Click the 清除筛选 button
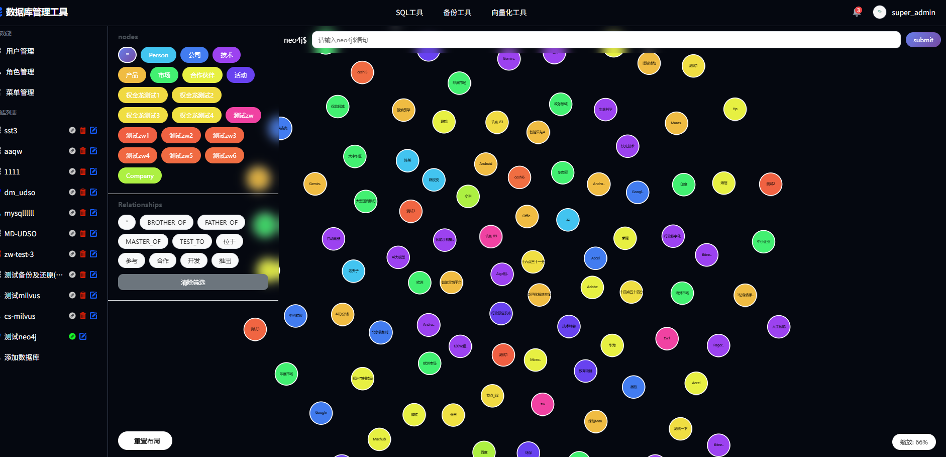The width and height of the screenshot is (946, 457). (x=193, y=283)
